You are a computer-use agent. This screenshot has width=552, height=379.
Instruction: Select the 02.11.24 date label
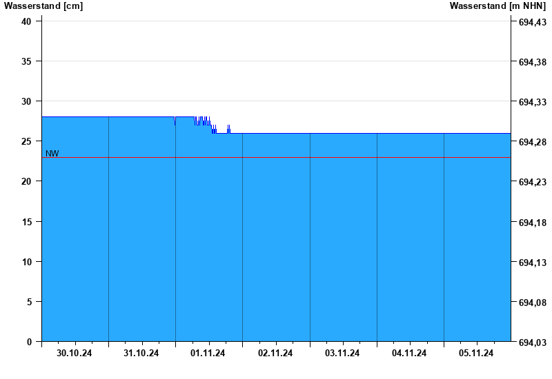coord(275,354)
